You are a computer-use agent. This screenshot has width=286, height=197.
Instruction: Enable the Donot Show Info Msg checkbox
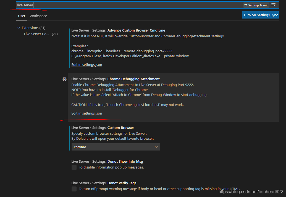[74, 167]
